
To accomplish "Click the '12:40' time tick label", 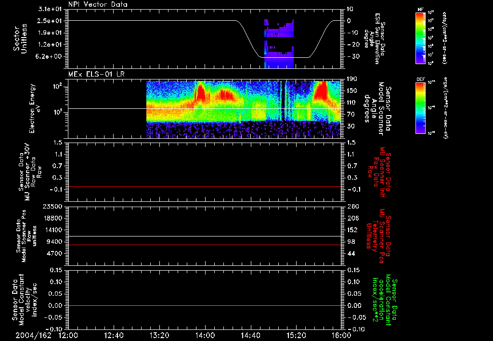I will coord(114,335).
